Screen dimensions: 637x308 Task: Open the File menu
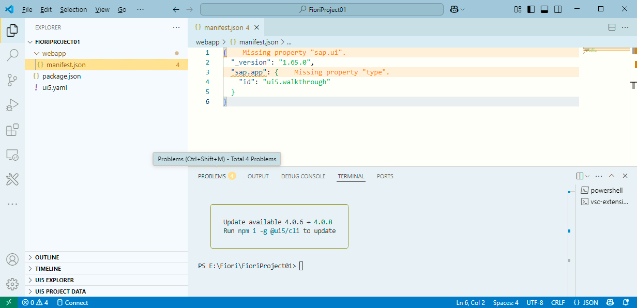[27, 9]
